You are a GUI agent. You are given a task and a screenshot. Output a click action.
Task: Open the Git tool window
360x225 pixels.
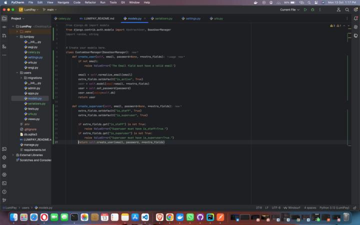[x=4, y=200]
